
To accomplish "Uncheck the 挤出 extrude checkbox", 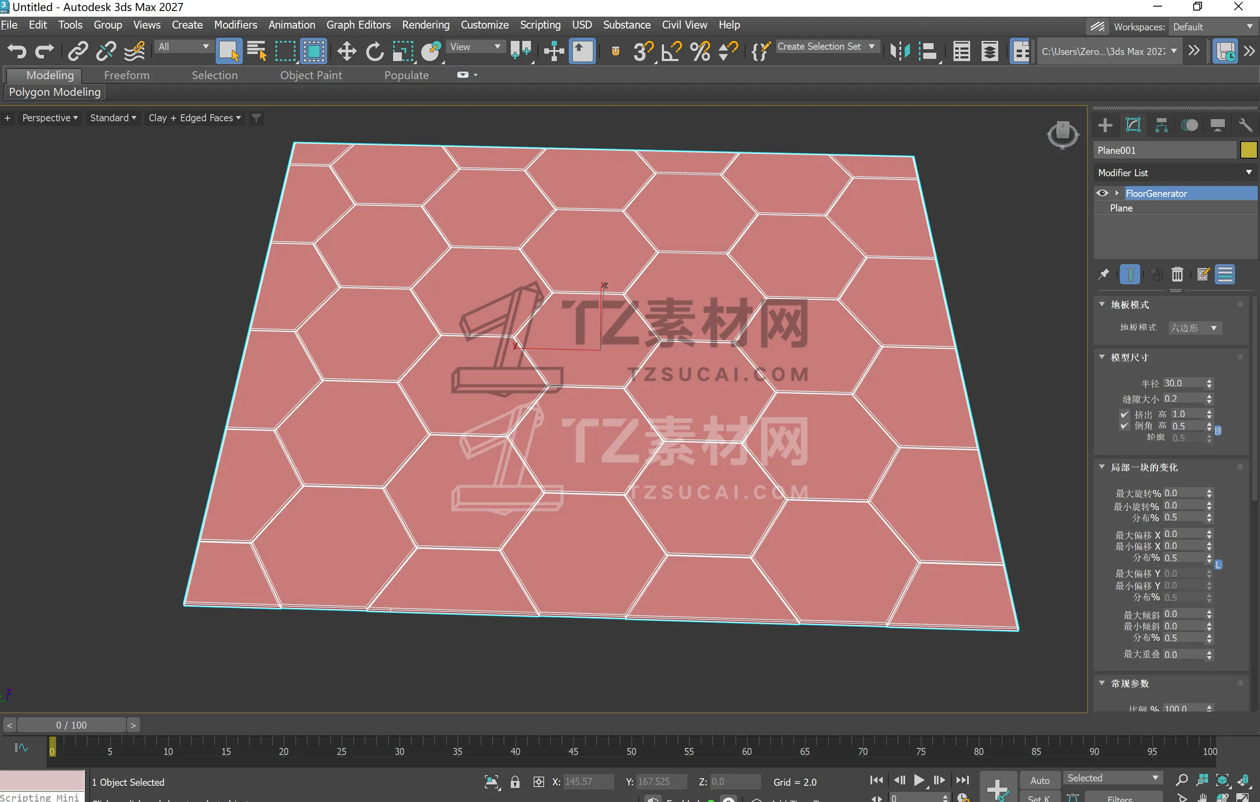I will pyautogui.click(x=1124, y=414).
